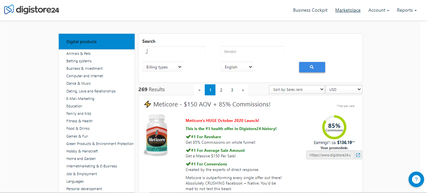Select the Internetmarketing & E-Business category
This screenshot has height=193, width=427.
pyautogui.click(x=92, y=166)
